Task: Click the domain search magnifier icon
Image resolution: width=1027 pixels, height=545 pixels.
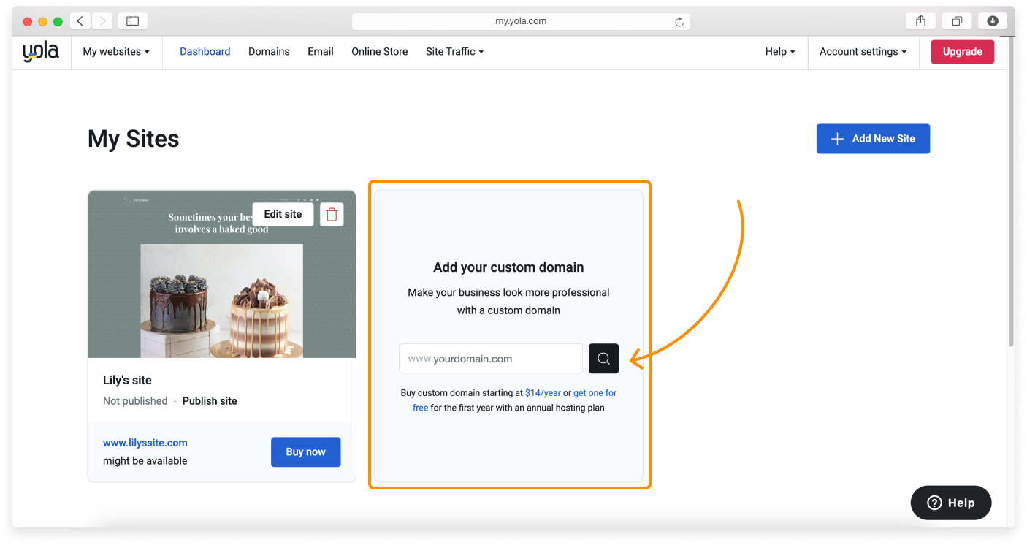Action: (x=603, y=358)
